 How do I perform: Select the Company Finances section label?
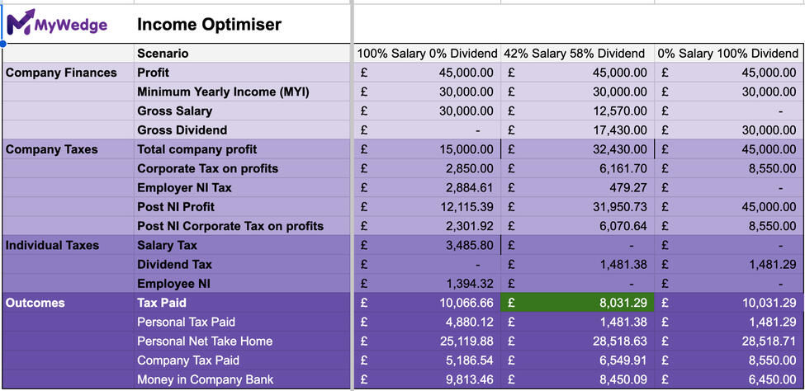pos(62,73)
